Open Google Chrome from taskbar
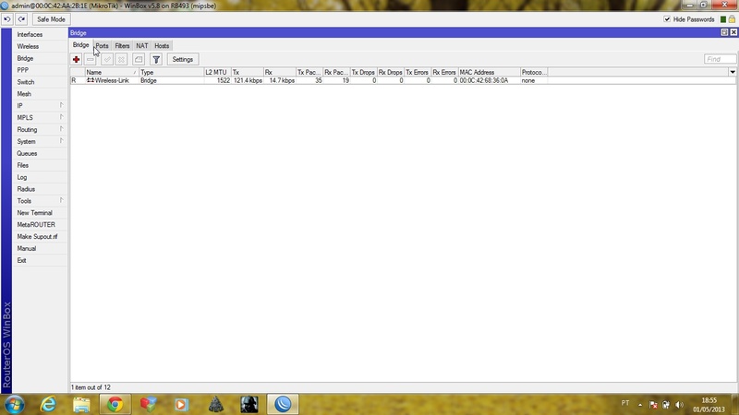Image resolution: width=739 pixels, height=415 pixels. [115, 404]
